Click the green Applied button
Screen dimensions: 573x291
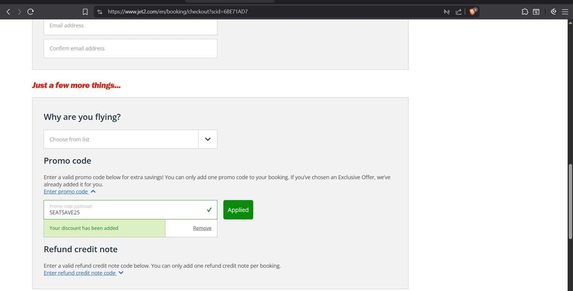pos(238,210)
